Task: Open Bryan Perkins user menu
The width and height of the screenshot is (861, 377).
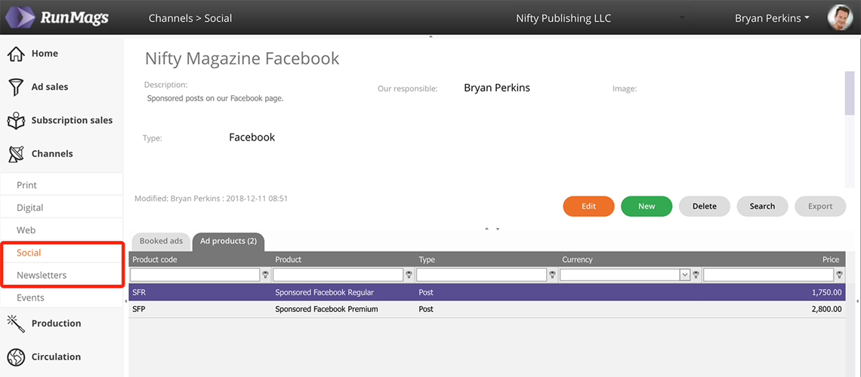Action: pyautogui.click(x=772, y=18)
